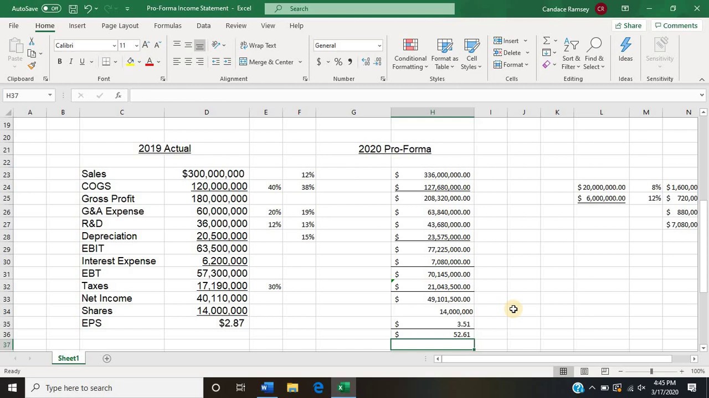The width and height of the screenshot is (709, 398).
Task: Open font name Calibri dropdown
Action: point(114,45)
